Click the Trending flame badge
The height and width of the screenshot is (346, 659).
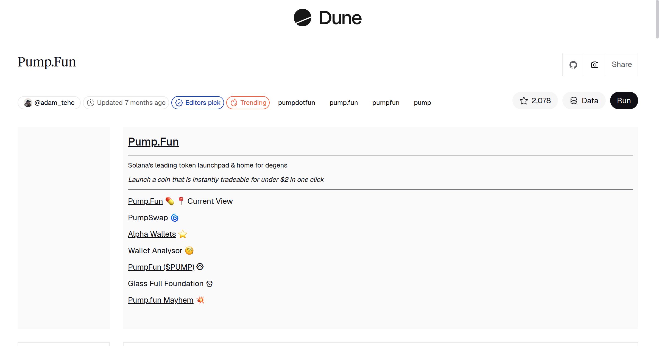234,103
